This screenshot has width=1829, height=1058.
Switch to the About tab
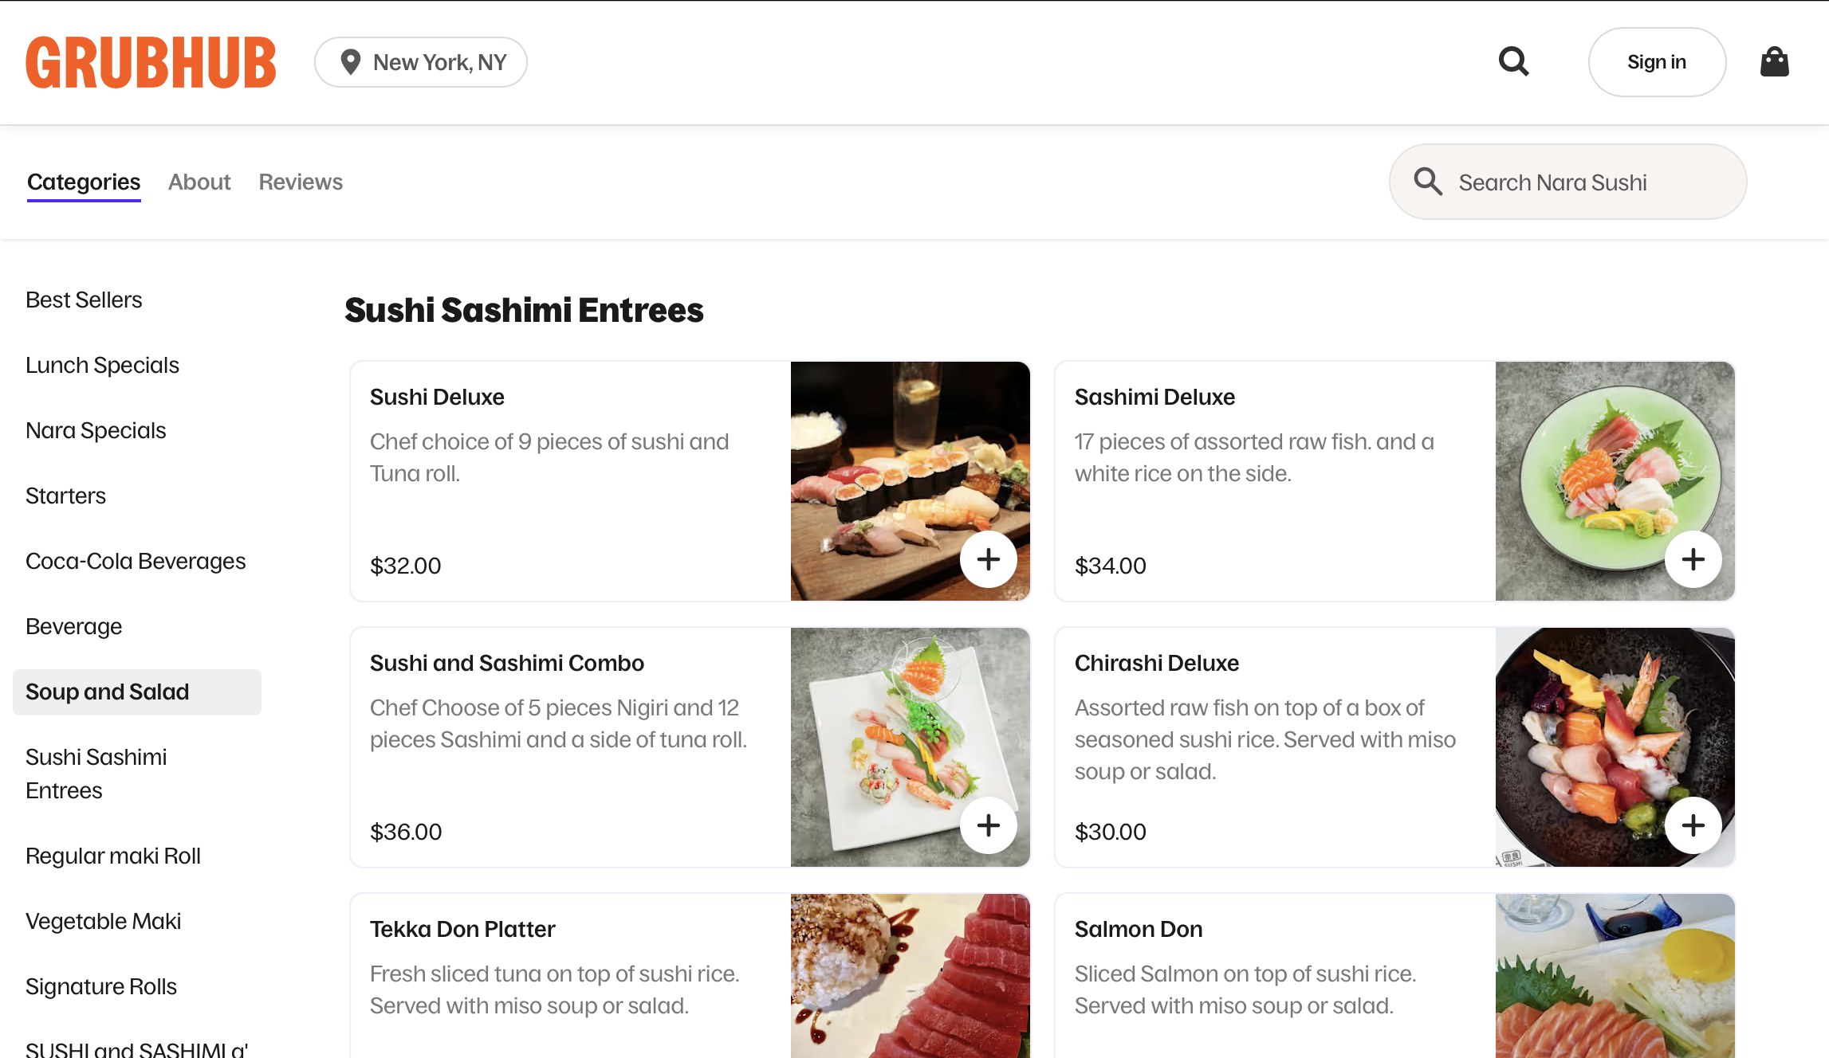coord(199,182)
